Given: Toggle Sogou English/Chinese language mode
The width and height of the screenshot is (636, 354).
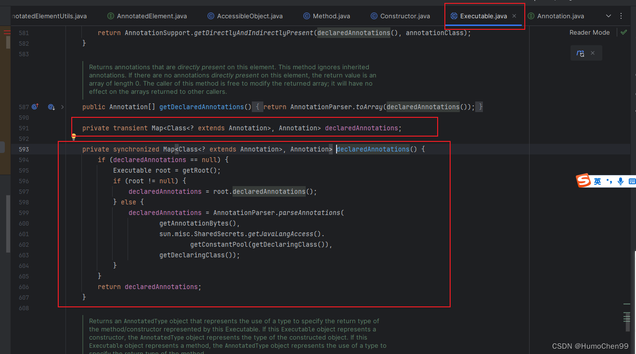Looking at the screenshot, I should coord(597,181).
